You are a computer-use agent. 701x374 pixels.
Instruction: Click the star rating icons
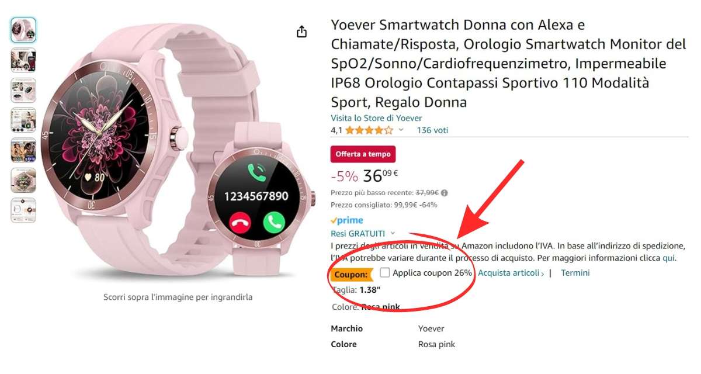369,130
